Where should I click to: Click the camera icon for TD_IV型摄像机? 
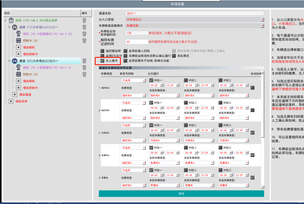[18, 34]
